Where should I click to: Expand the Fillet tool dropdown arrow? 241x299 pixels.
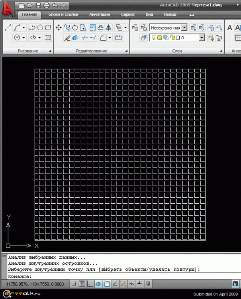click(110, 37)
